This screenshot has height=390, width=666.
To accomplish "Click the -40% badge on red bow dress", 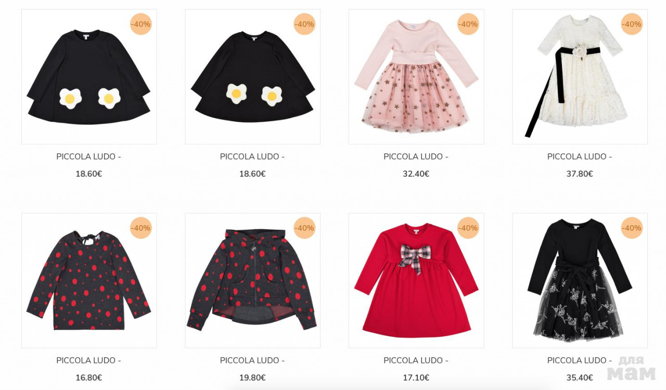I will point(468,228).
